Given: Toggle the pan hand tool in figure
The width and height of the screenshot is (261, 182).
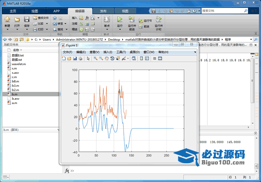Looking at the screenshot, I should (107, 58).
